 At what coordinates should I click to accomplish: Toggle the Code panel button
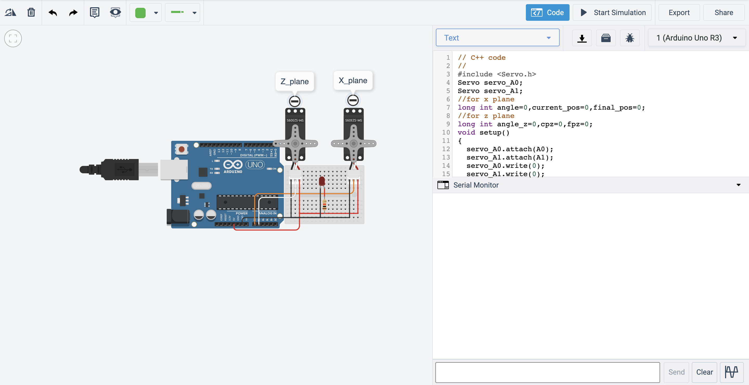click(x=547, y=12)
